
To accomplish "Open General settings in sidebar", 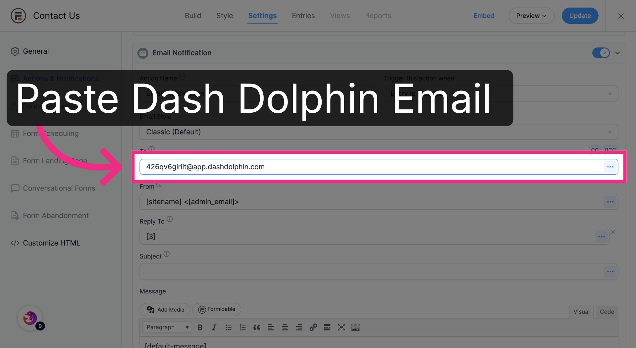I will (36, 51).
